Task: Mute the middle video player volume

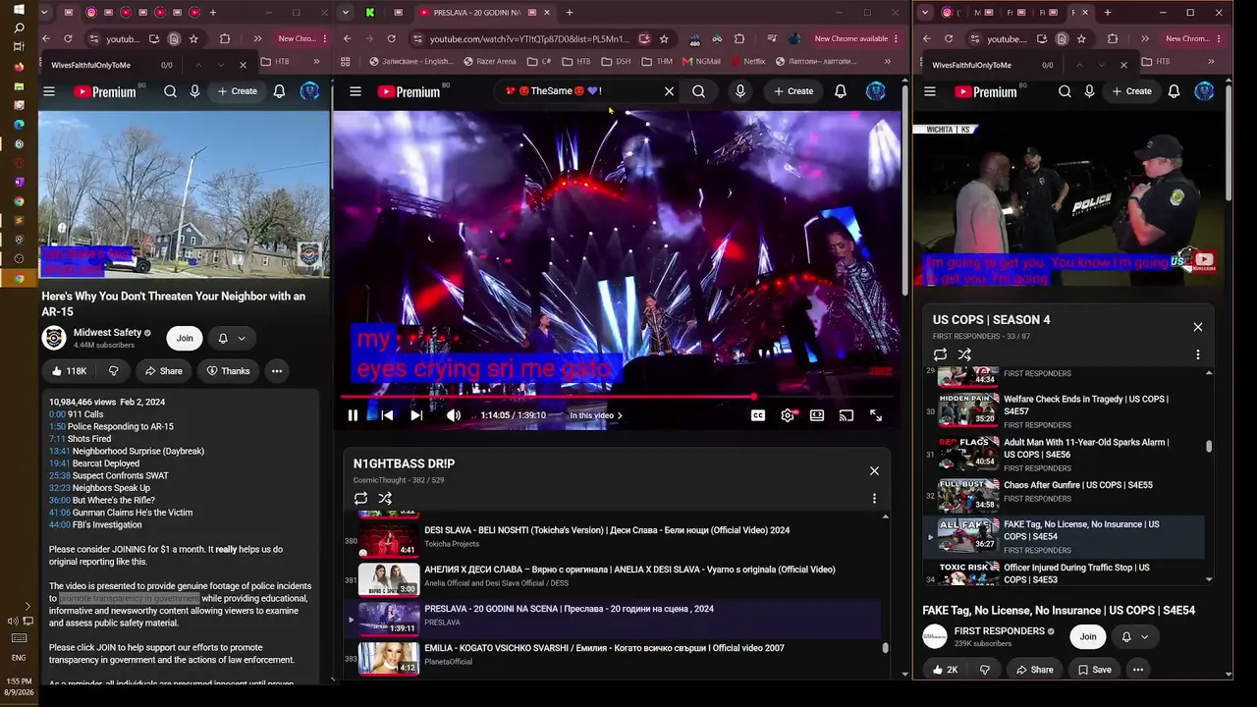Action: 454,415
